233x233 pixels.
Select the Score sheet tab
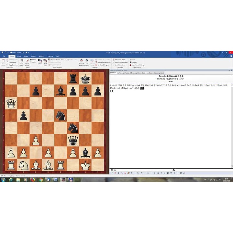click(141, 73)
